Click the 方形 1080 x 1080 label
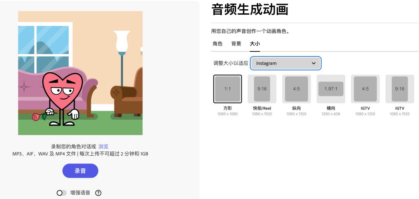The height and width of the screenshot is (199, 419). [227, 111]
